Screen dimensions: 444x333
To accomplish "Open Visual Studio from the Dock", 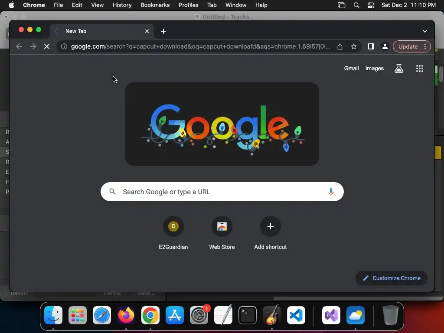I will [331, 315].
